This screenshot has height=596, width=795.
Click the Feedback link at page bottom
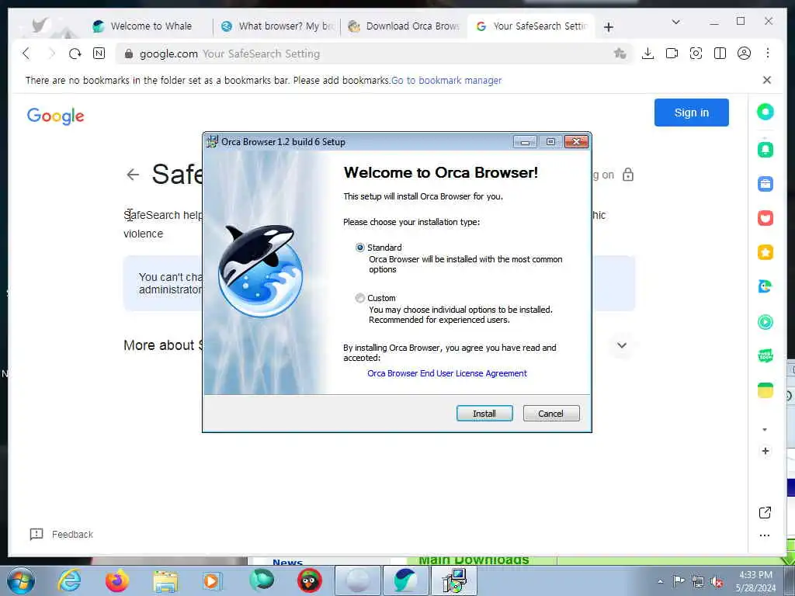coord(62,534)
